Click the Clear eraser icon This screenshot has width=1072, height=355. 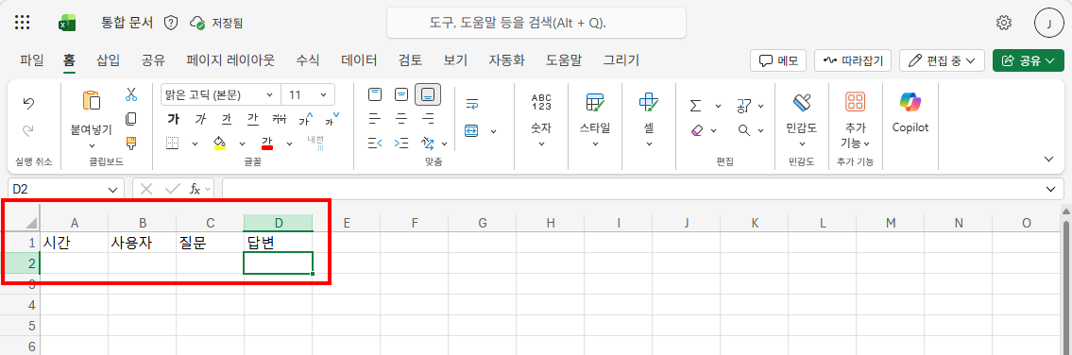[x=696, y=130]
